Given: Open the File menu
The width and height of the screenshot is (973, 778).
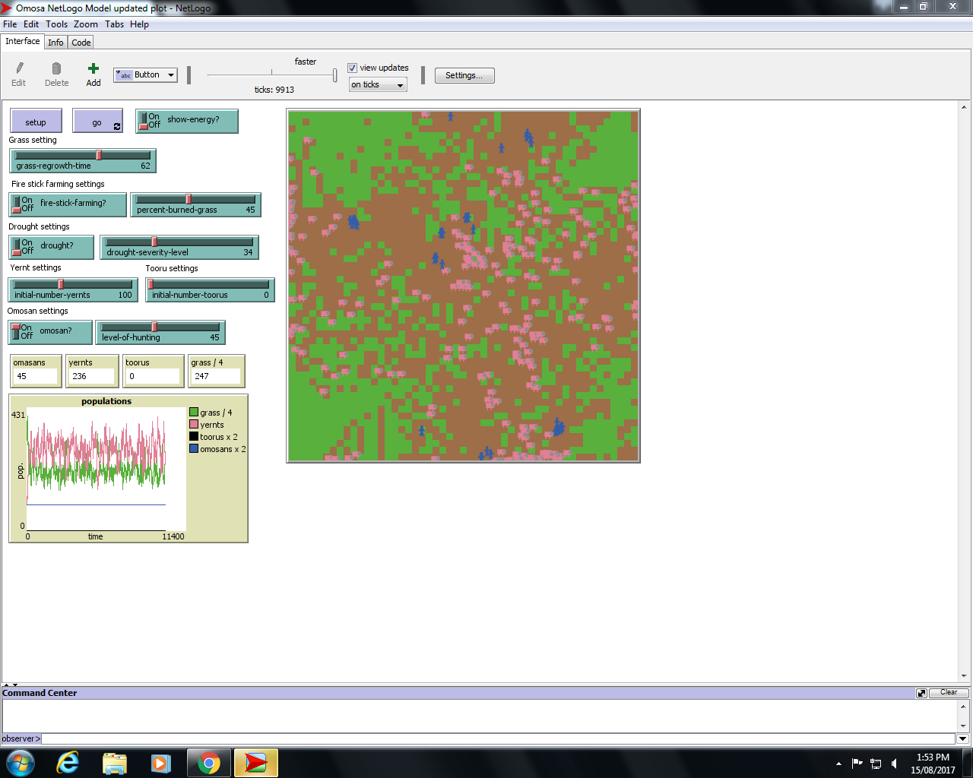Looking at the screenshot, I should (x=10, y=24).
